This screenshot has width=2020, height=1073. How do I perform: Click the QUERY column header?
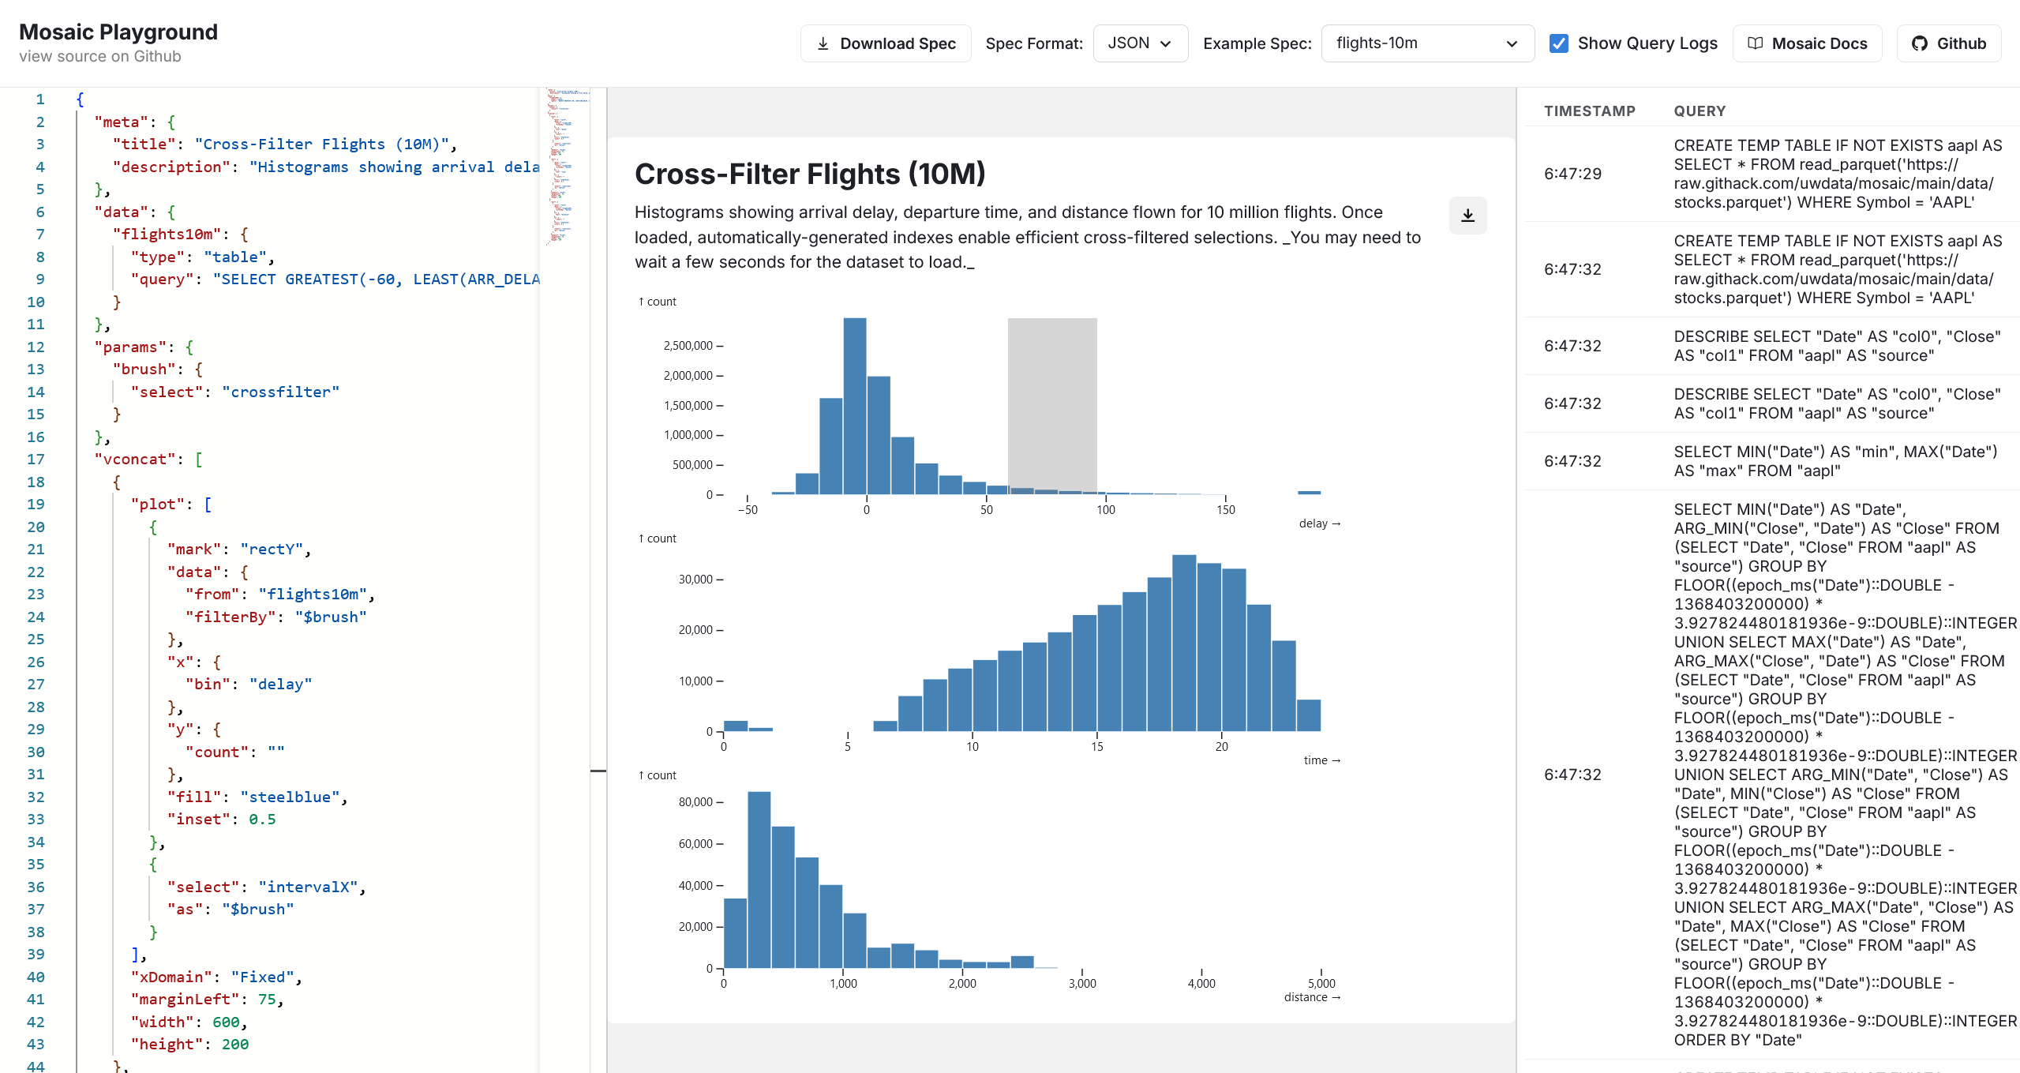(1700, 111)
